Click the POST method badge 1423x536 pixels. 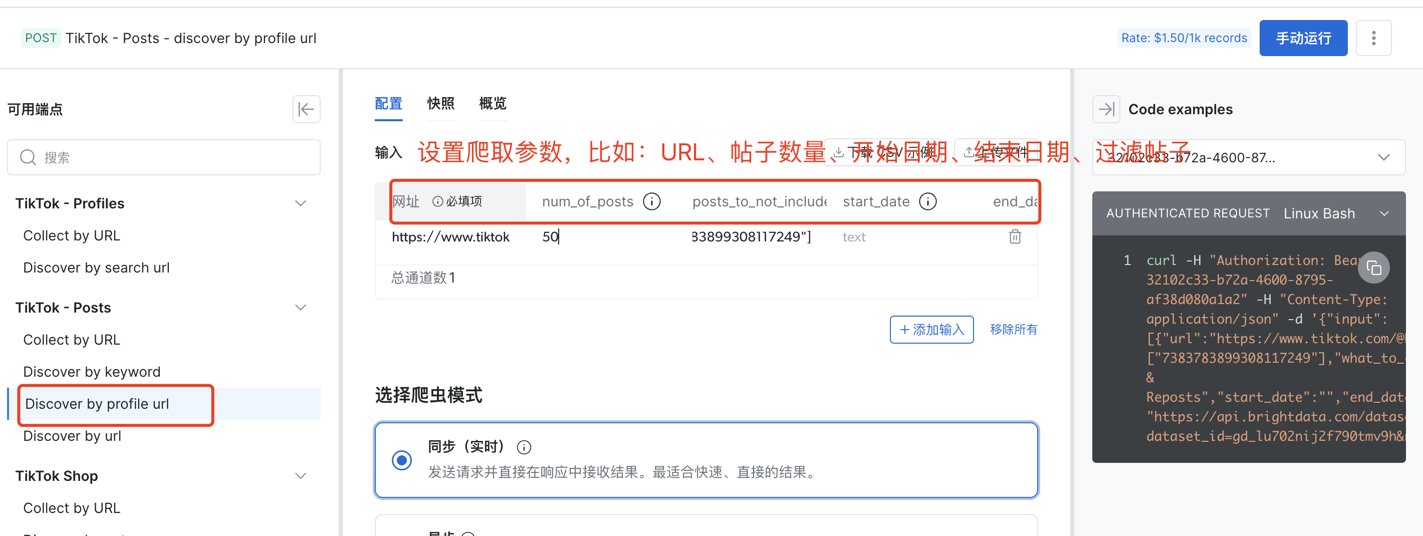click(41, 38)
